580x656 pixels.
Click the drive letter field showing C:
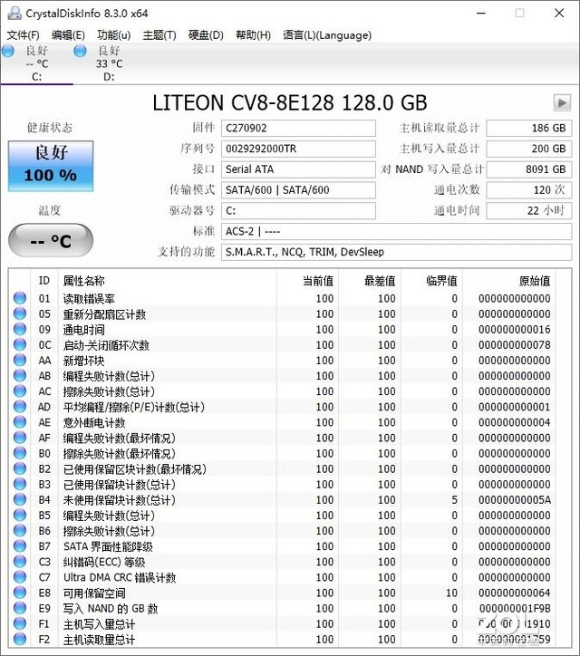coord(298,210)
